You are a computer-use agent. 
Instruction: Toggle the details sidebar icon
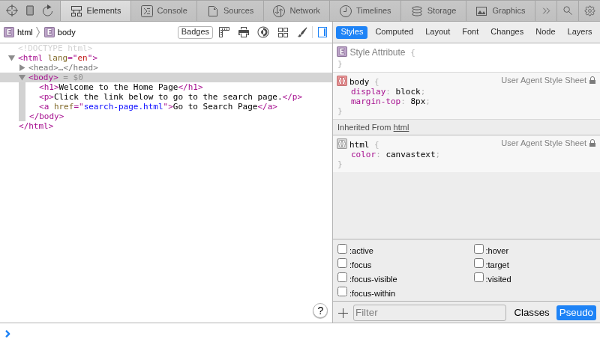(322, 32)
